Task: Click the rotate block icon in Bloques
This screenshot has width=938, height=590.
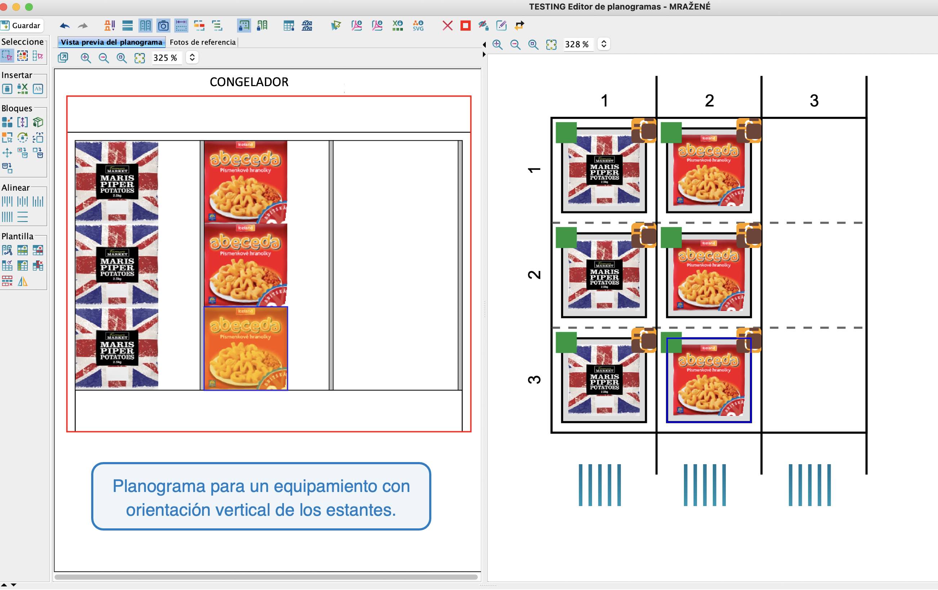Action: click(22, 138)
